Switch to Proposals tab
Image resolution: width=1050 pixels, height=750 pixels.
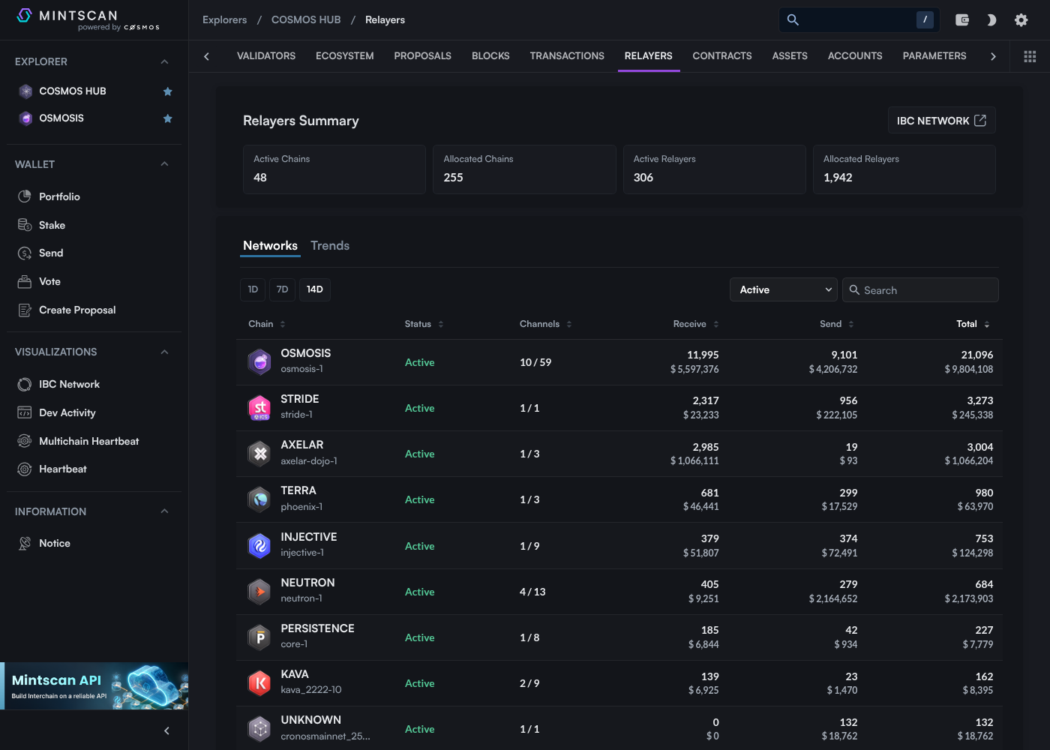pyautogui.click(x=422, y=56)
